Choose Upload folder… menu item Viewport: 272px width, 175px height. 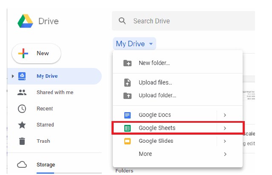[178, 96]
